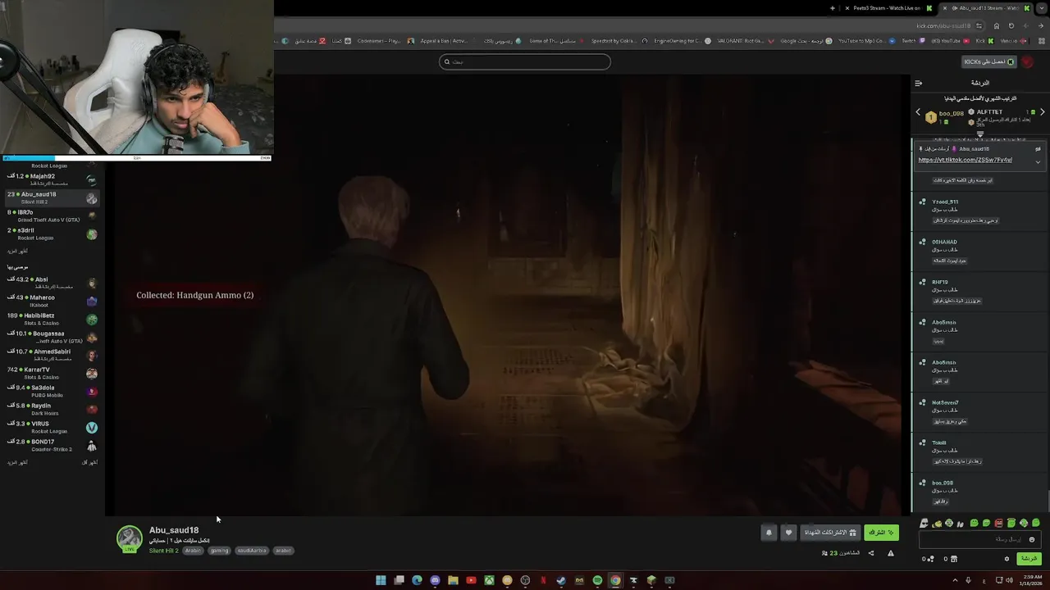Expand the leaderboard with the small down arrow
Screen dimensions: 1050x590
pos(979,134)
